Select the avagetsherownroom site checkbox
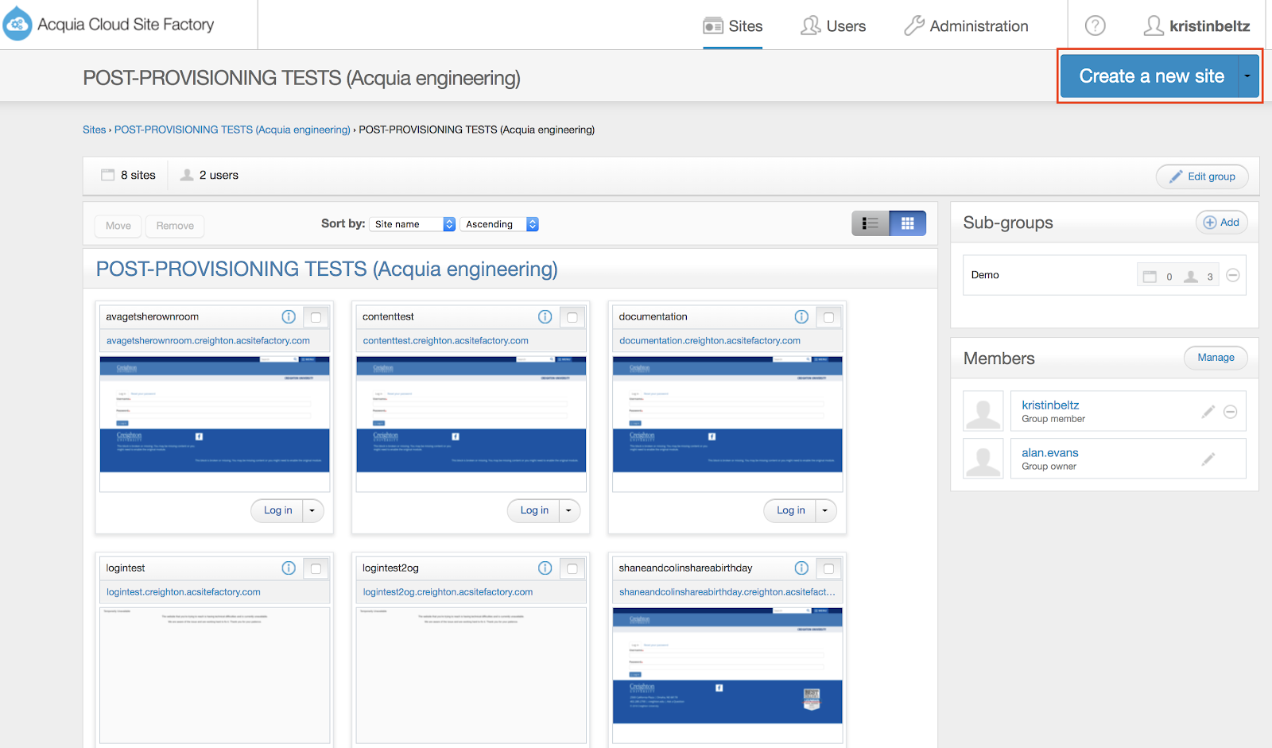1272x748 pixels. pyautogui.click(x=316, y=317)
